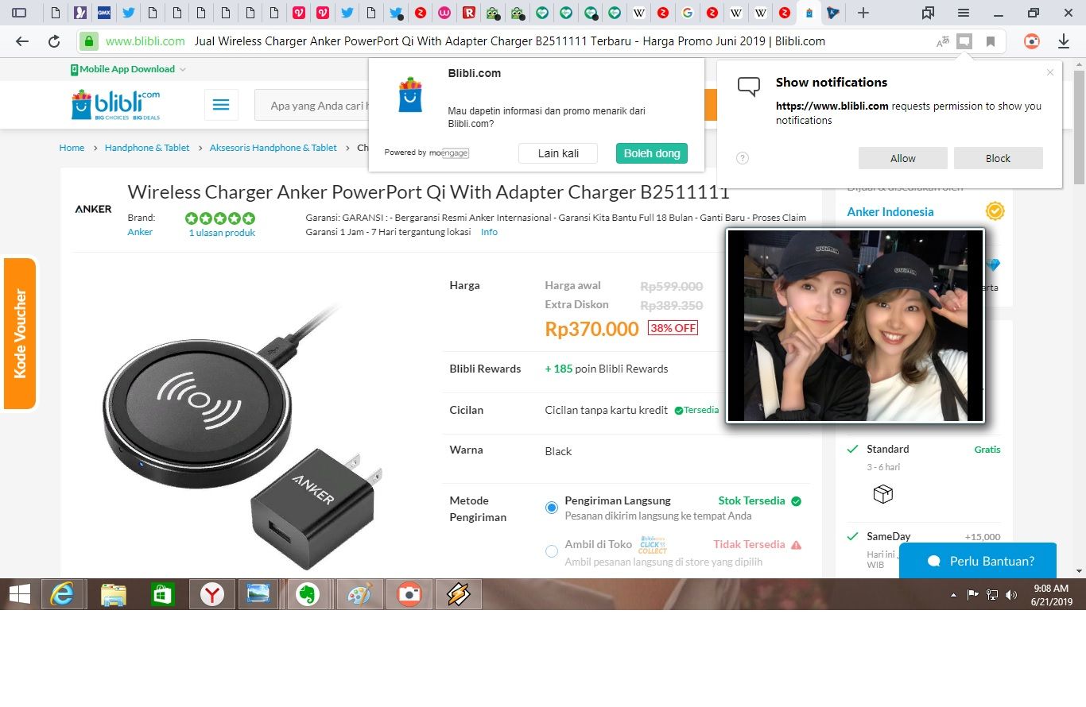Switch to the pink W icon tab

pyautogui.click(x=444, y=13)
